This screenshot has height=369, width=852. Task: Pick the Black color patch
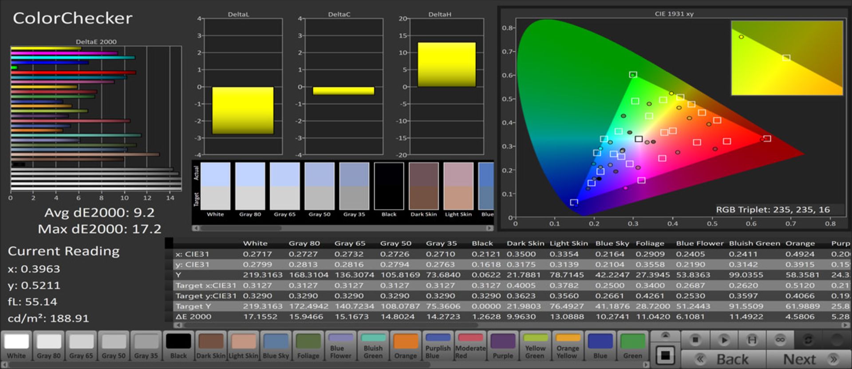(178, 346)
